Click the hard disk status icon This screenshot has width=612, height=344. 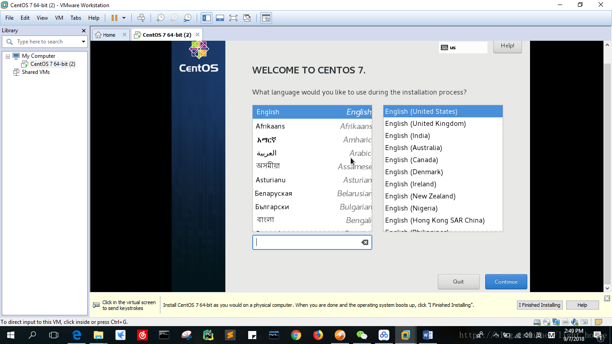(537, 322)
